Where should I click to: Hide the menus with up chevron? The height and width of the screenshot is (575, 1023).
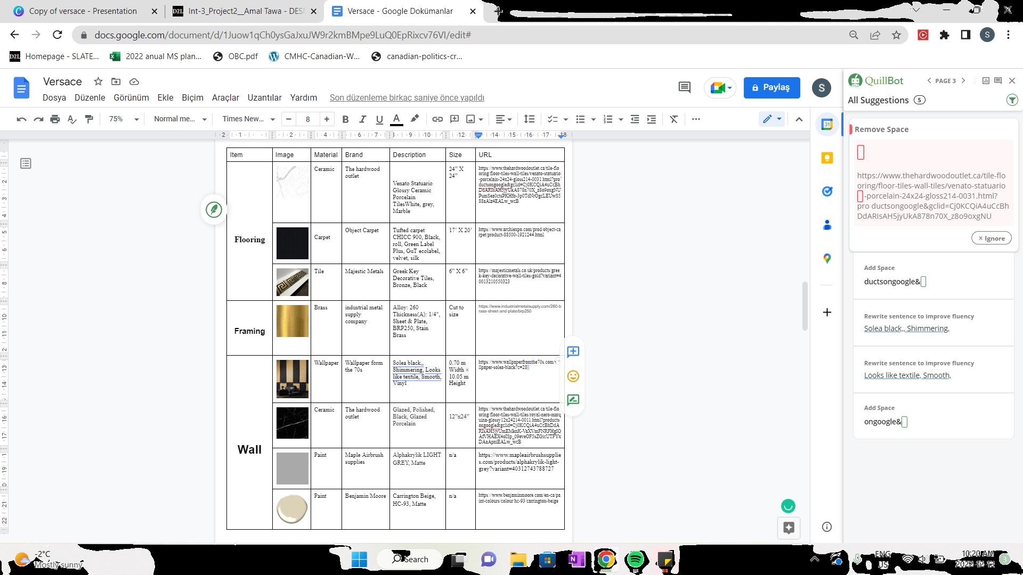click(x=799, y=119)
